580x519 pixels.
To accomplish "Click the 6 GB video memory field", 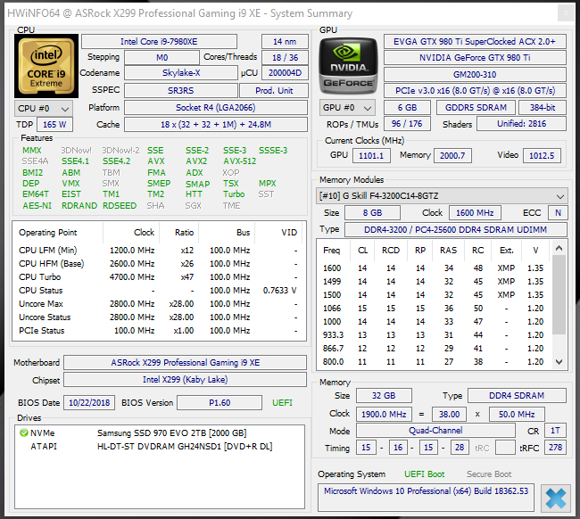I will pyautogui.click(x=407, y=108).
